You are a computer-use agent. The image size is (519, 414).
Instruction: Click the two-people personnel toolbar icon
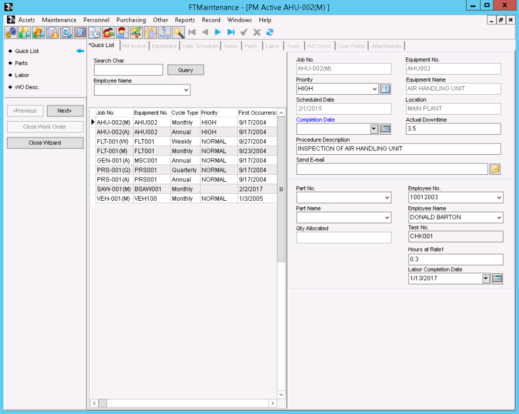(108, 32)
